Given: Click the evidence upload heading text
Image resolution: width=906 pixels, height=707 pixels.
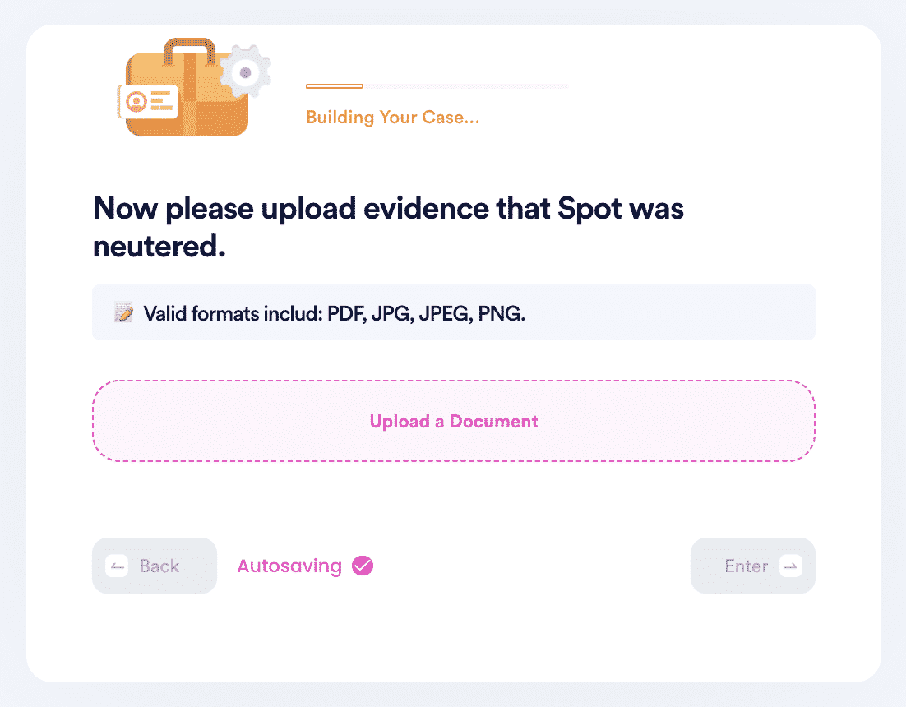Looking at the screenshot, I should tap(388, 227).
